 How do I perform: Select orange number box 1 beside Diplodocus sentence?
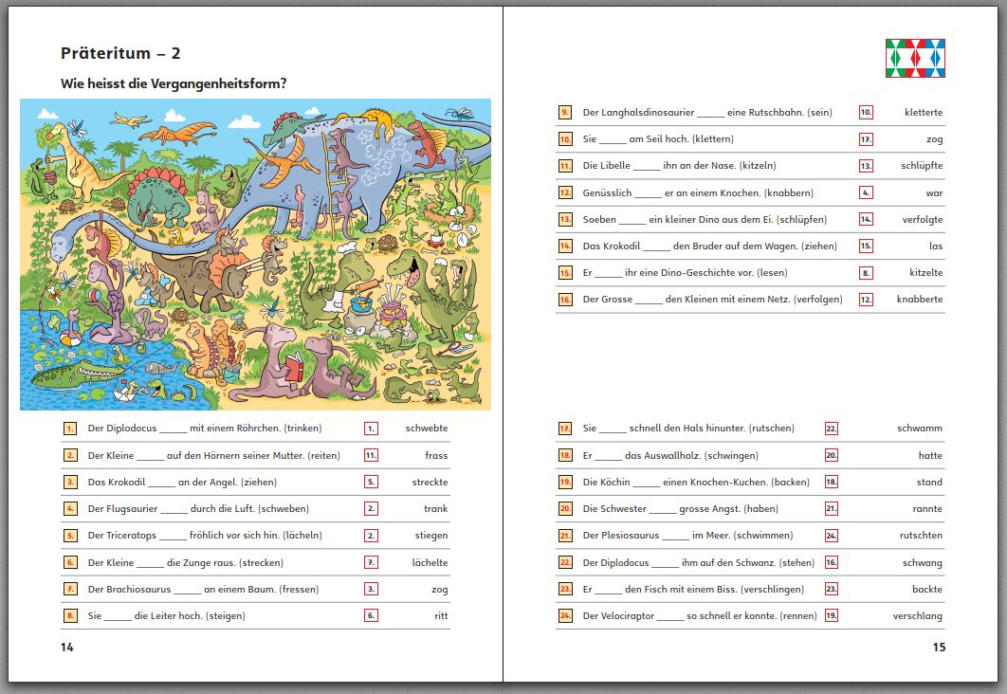70,429
